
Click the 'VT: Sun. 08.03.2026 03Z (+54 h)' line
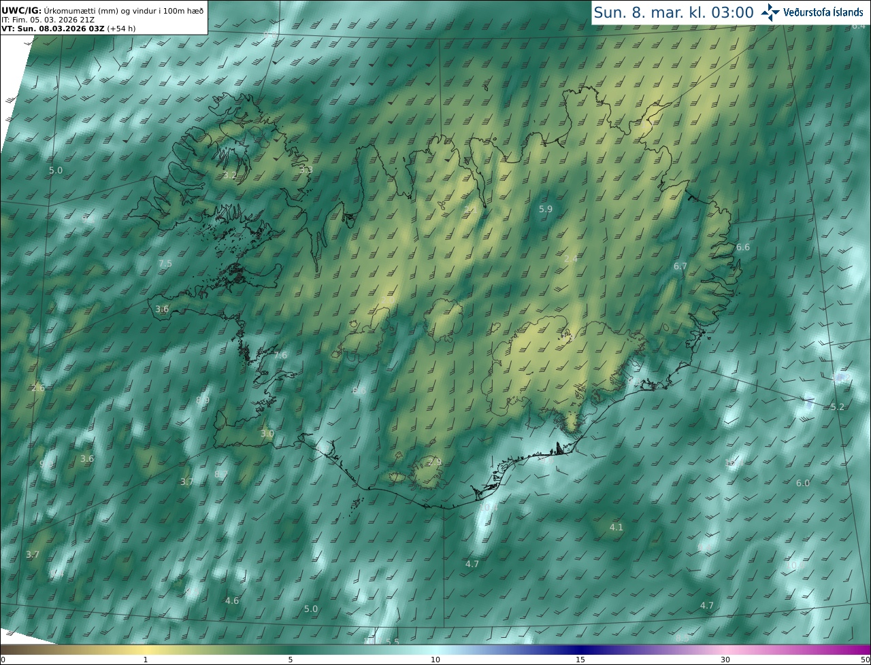pyautogui.click(x=68, y=29)
